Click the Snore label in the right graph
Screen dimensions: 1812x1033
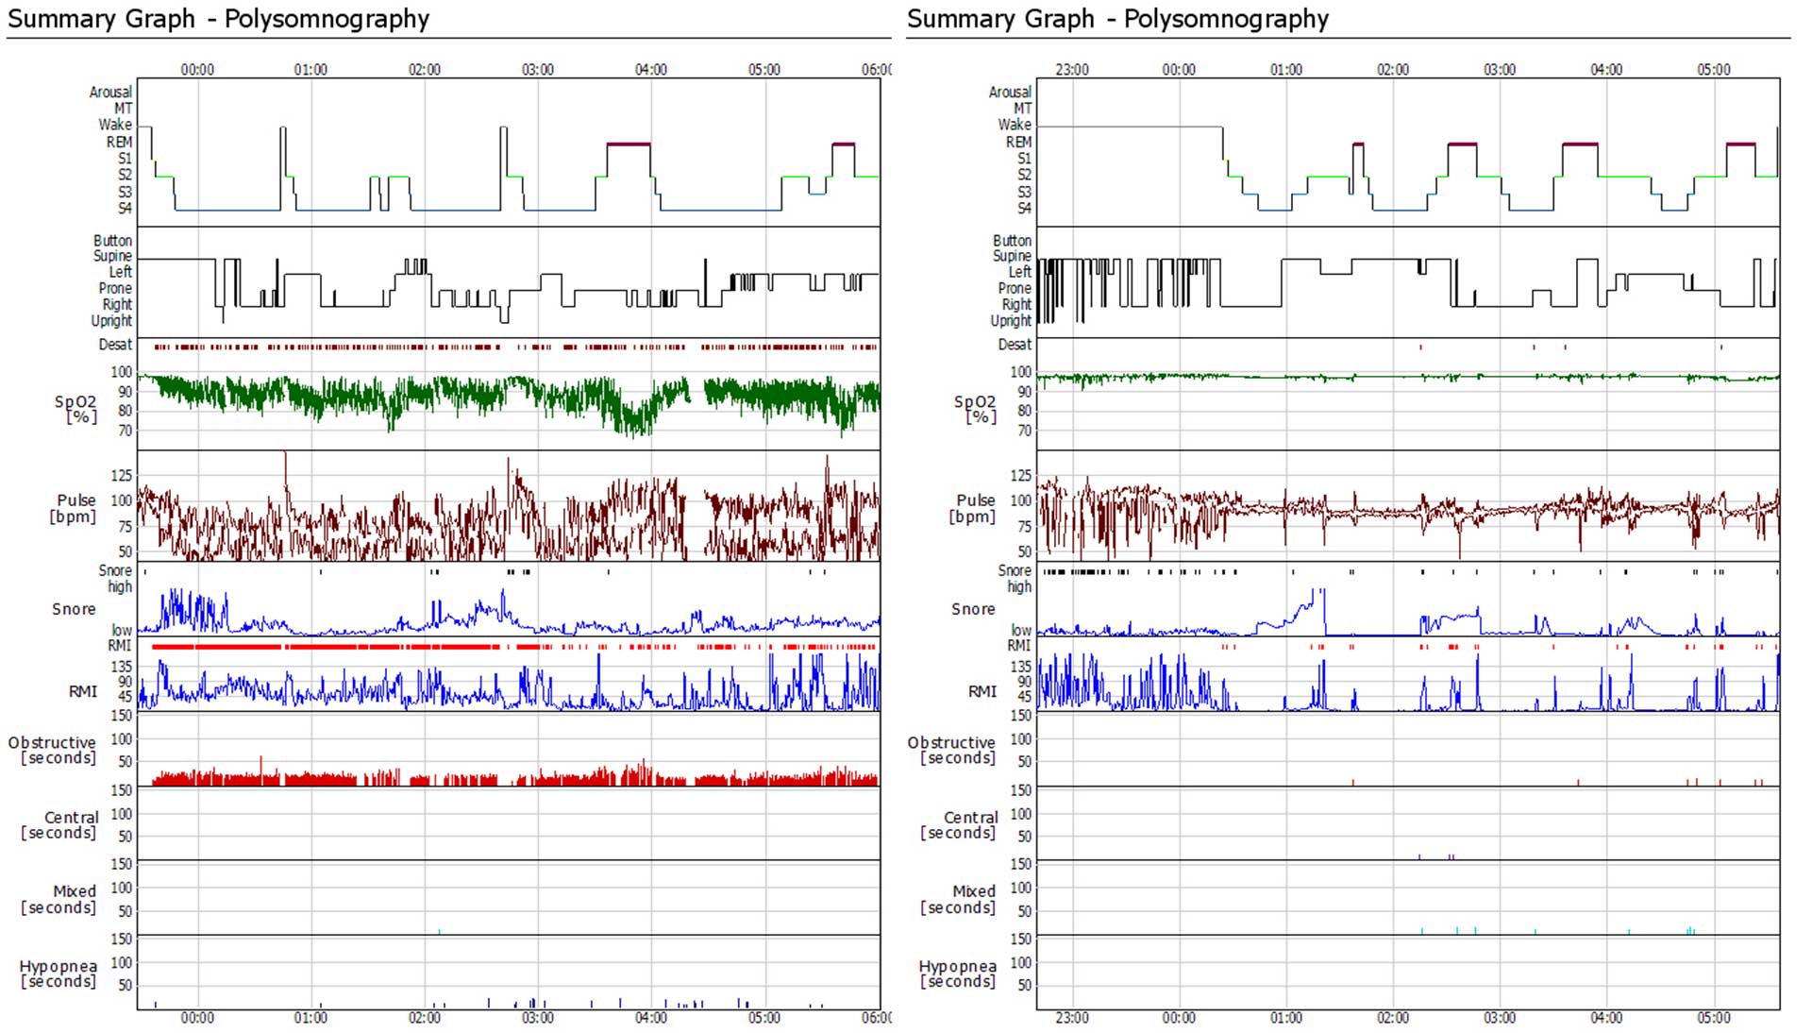[x=973, y=609]
